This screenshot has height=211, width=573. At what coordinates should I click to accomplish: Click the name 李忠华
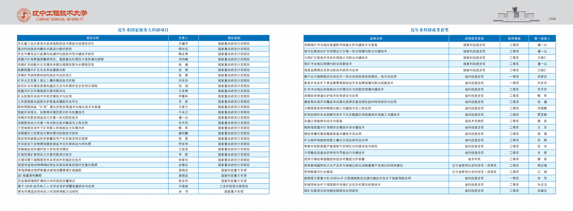pos(183,144)
